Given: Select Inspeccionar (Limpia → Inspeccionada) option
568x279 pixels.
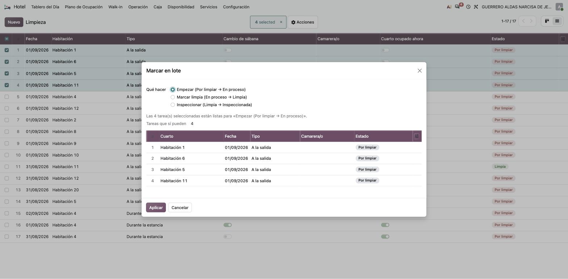Looking at the screenshot, I should tap(173, 105).
